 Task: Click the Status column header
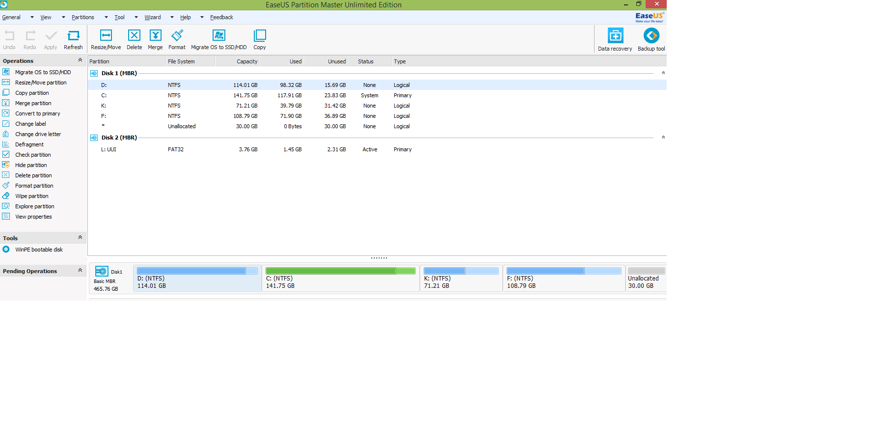(370, 61)
